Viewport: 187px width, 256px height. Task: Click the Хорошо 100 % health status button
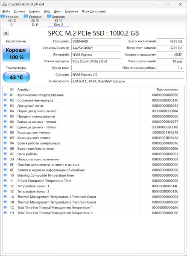click(16, 53)
